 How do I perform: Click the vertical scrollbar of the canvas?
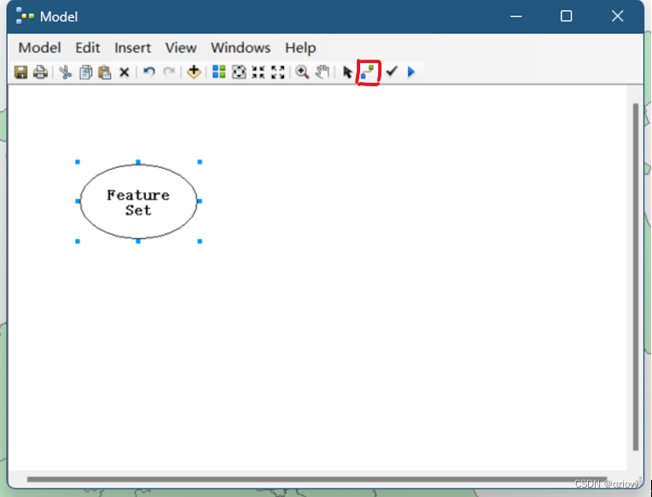pos(636,277)
